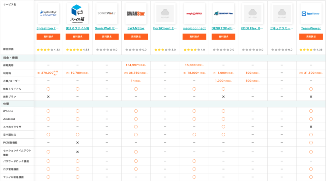Image resolution: width=326 pixels, height=181 pixels.
Task: Open the KDDI Flex service link
Action: coord(253,28)
